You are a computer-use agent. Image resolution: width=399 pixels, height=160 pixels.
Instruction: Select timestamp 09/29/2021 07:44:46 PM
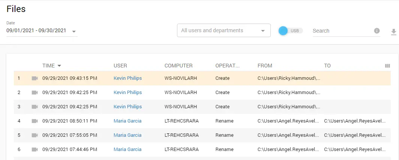click(x=70, y=149)
